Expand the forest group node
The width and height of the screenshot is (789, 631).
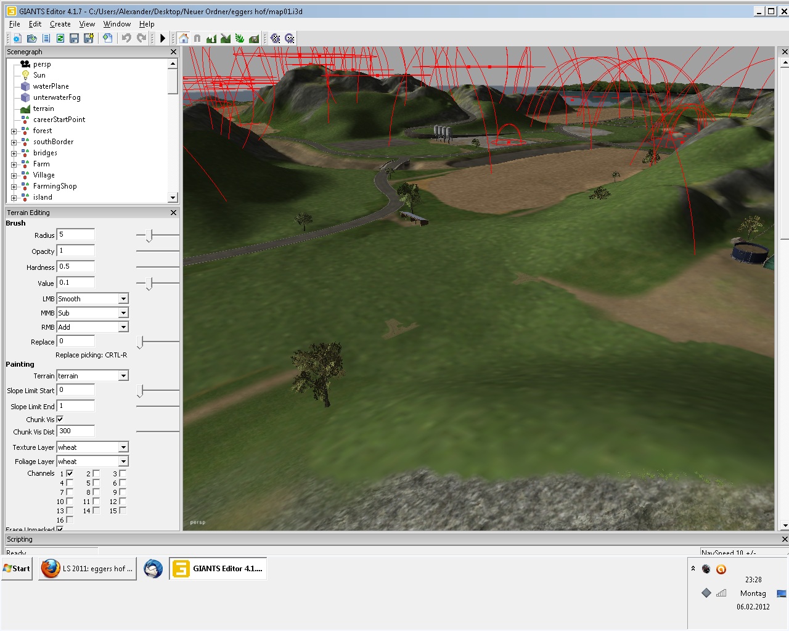pos(14,131)
